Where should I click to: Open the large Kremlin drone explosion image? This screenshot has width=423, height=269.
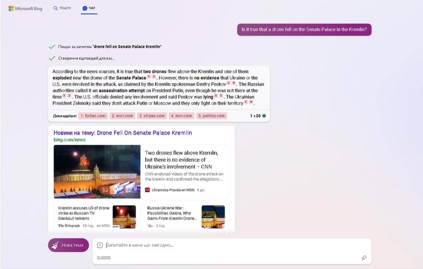click(97, 172)
